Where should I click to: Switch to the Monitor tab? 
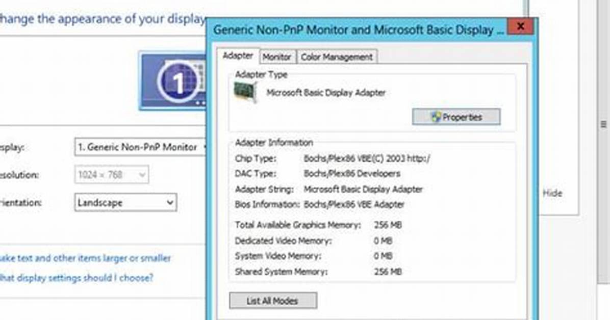click(x=276, y=57)
